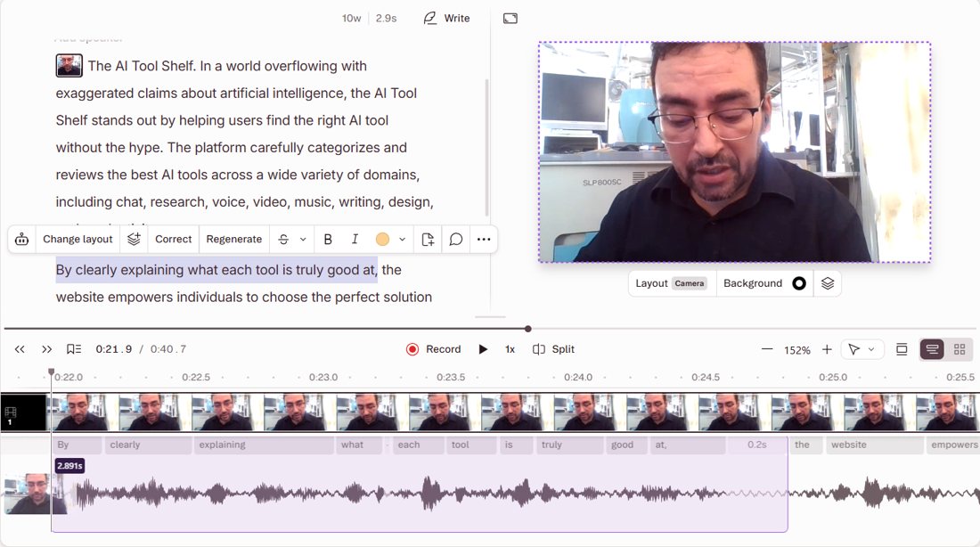Click the video preview canvas
The height and width of the screenshot is (547, 980).
[x=734, y=152]
